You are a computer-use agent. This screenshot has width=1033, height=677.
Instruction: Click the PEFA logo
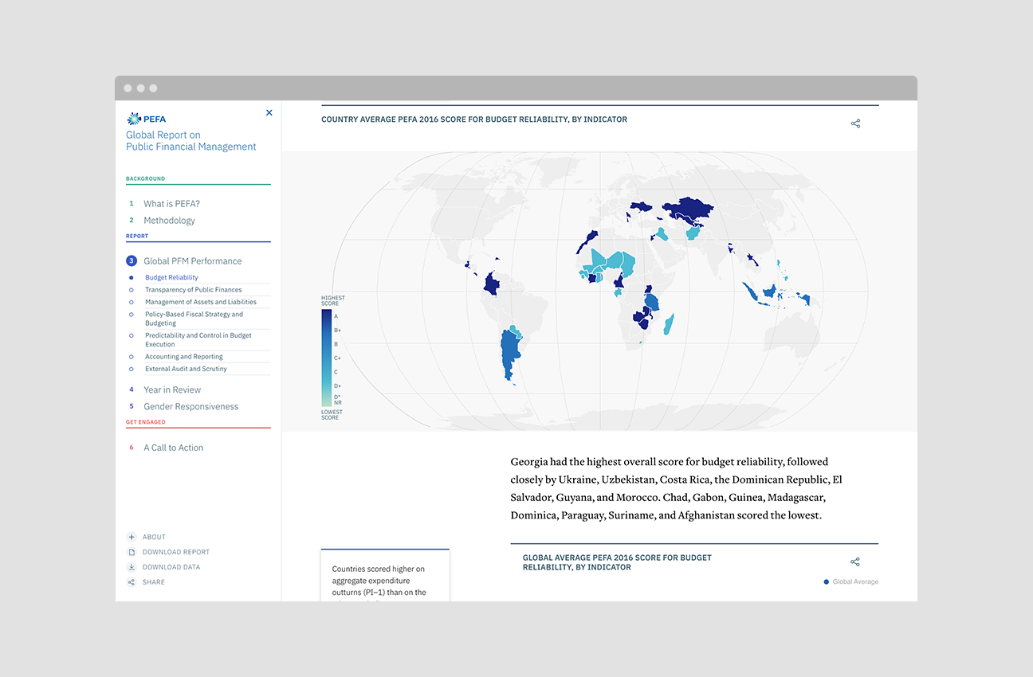click(147, 119)
